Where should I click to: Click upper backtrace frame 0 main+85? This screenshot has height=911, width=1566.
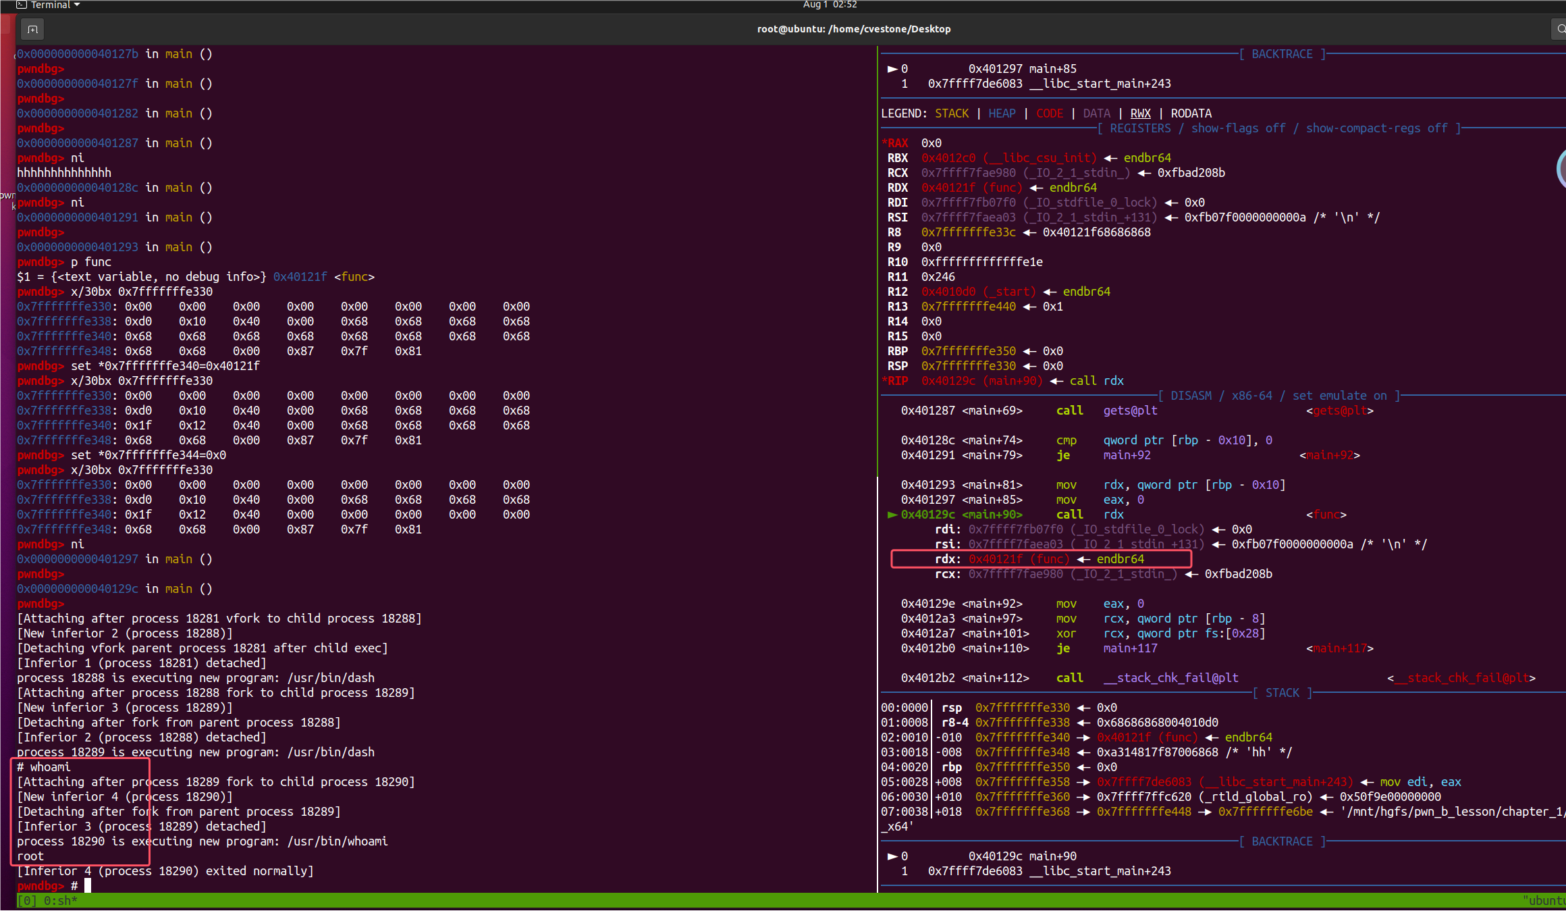pos(982,69)
